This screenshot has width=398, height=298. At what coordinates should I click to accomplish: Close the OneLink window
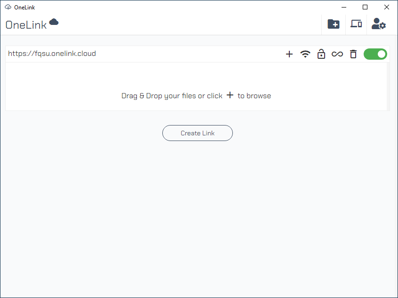click(387, 7)
